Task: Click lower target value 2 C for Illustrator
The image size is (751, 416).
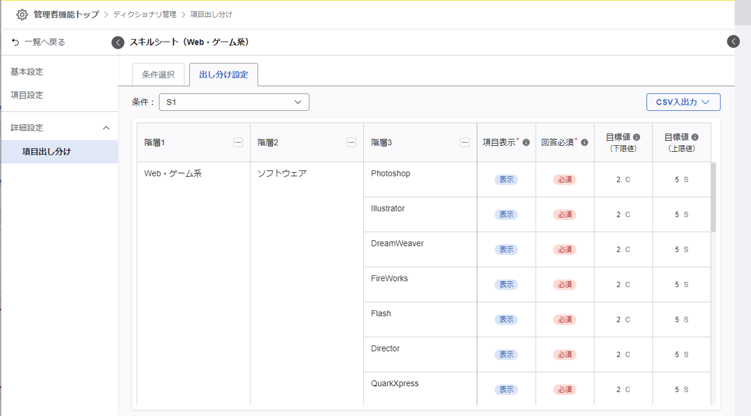Action: click(623, 215)
